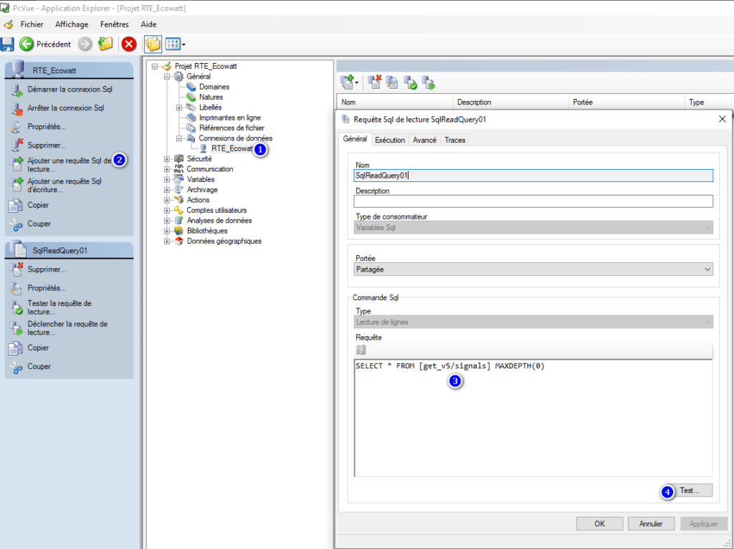Click the Commande Sql Type dropdown
Viewport: 734px width, 549px height.
tap(533, 322)
